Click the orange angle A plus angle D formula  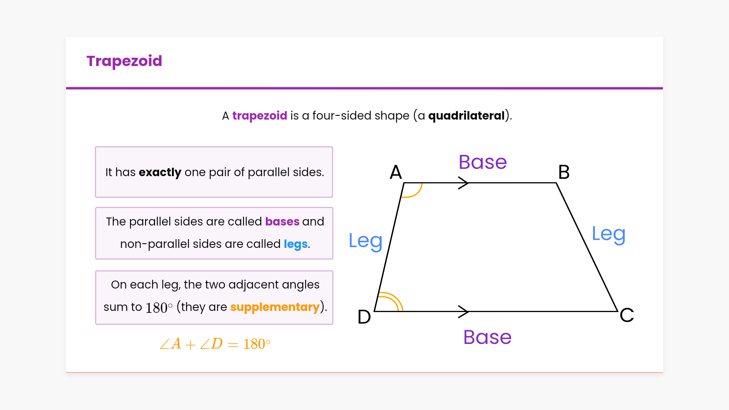[215, 344]
